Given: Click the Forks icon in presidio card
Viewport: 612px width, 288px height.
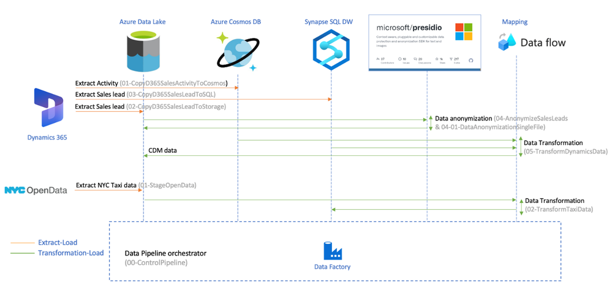Looking at the screenshot, I should tap(451, 59).
